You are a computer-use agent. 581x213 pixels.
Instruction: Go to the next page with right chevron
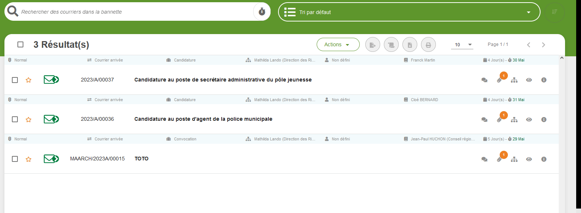pyautogui.click(x=544, y=45)
